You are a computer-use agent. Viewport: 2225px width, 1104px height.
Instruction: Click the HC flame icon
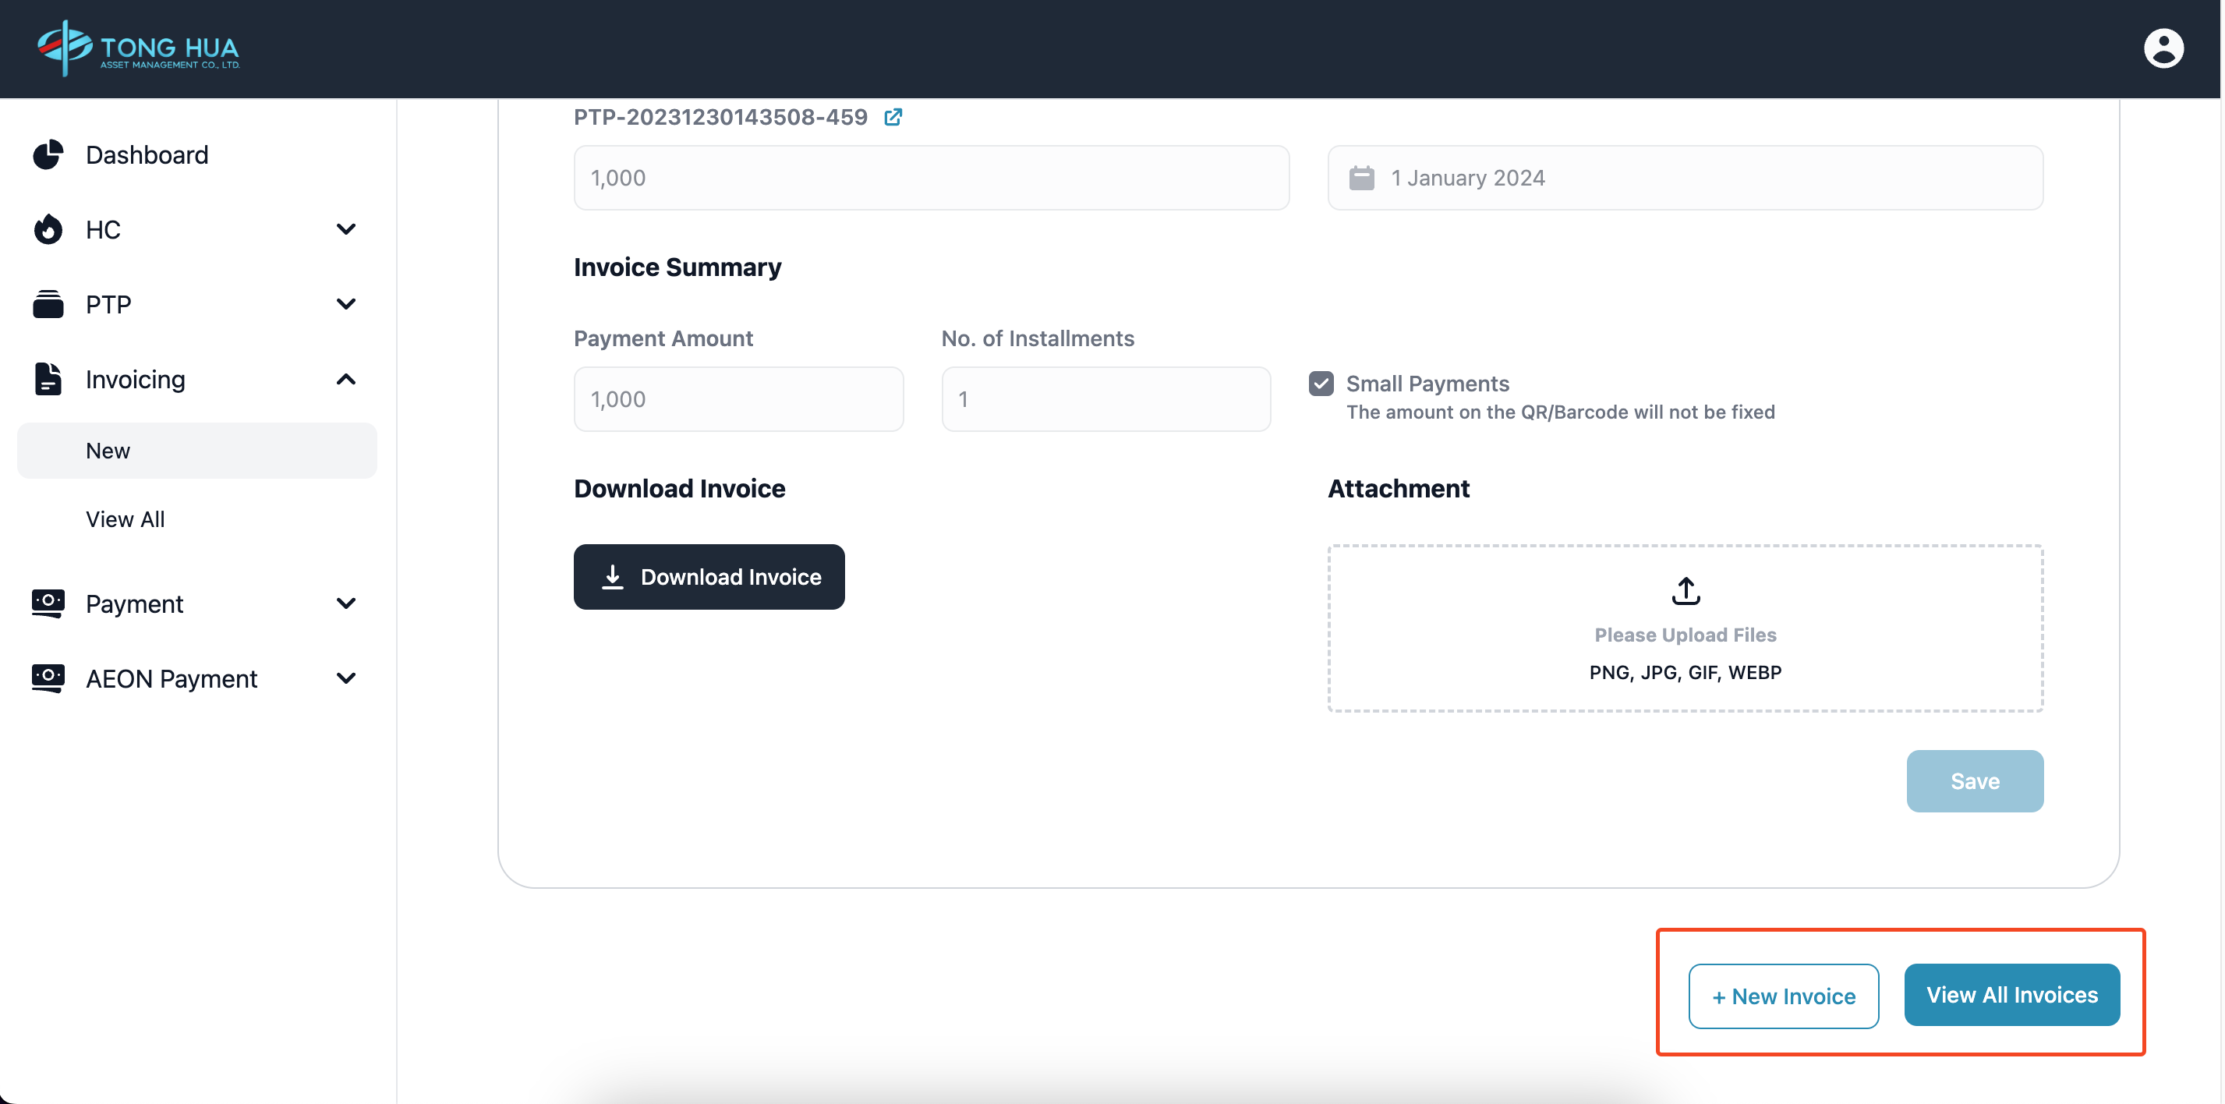click(x=48, y=229)
